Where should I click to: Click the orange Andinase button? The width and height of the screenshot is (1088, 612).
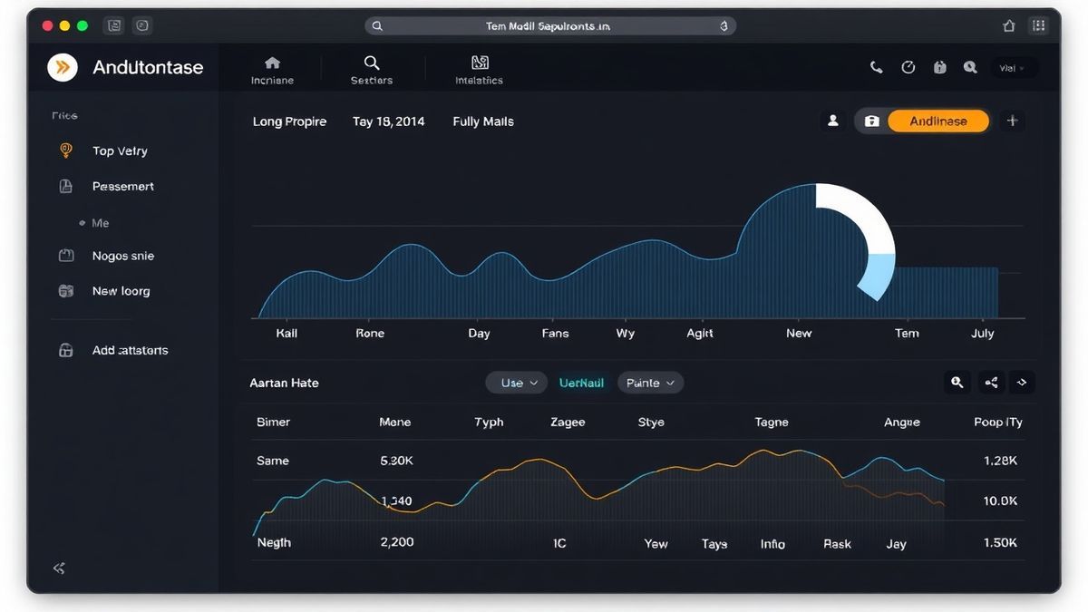tap(938, 121)
